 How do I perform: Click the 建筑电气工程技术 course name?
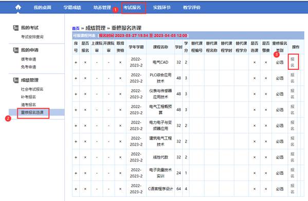point(160,141)
